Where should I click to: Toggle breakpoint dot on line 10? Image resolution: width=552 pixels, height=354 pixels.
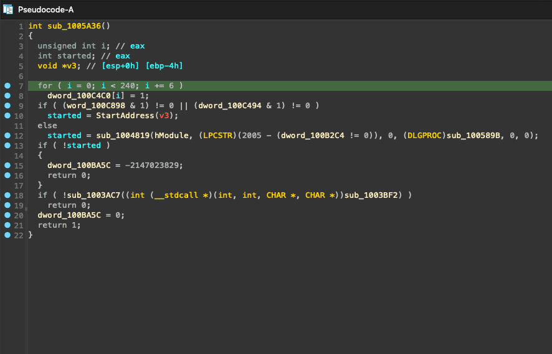click(7, 116)
